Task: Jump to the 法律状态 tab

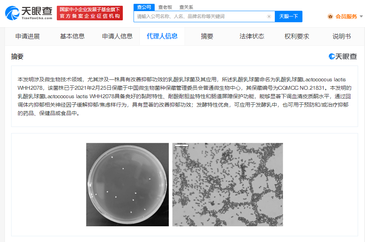Action: click(x=252, y=36)
